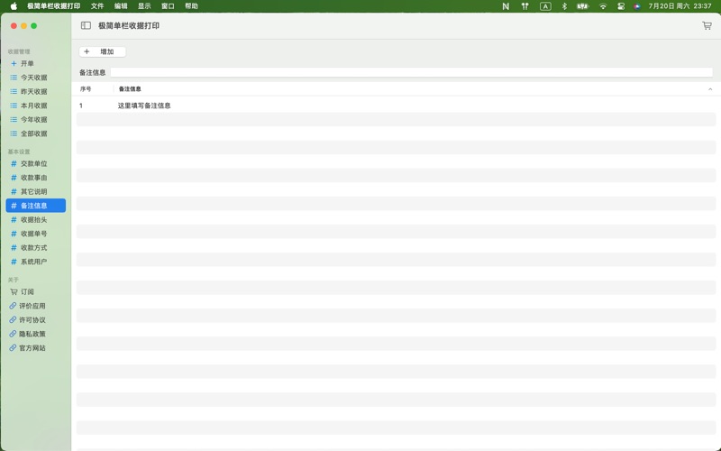Image resolution: width=721 pixels, height=451 pixels.
Task: Sort by the 备注信息 column header
Action: [x=130, y=88]
